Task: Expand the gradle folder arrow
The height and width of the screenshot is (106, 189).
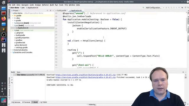Action: tap(13, 21)
